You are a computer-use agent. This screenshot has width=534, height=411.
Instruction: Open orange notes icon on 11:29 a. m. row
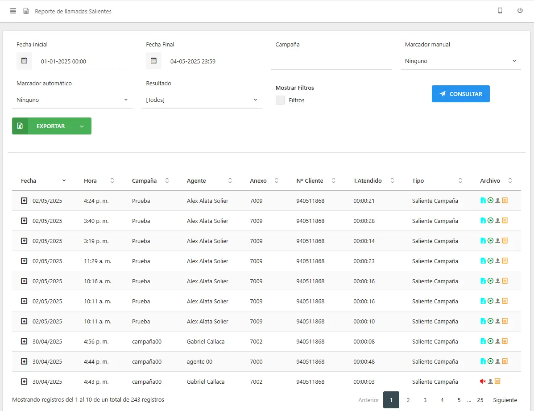505,261
